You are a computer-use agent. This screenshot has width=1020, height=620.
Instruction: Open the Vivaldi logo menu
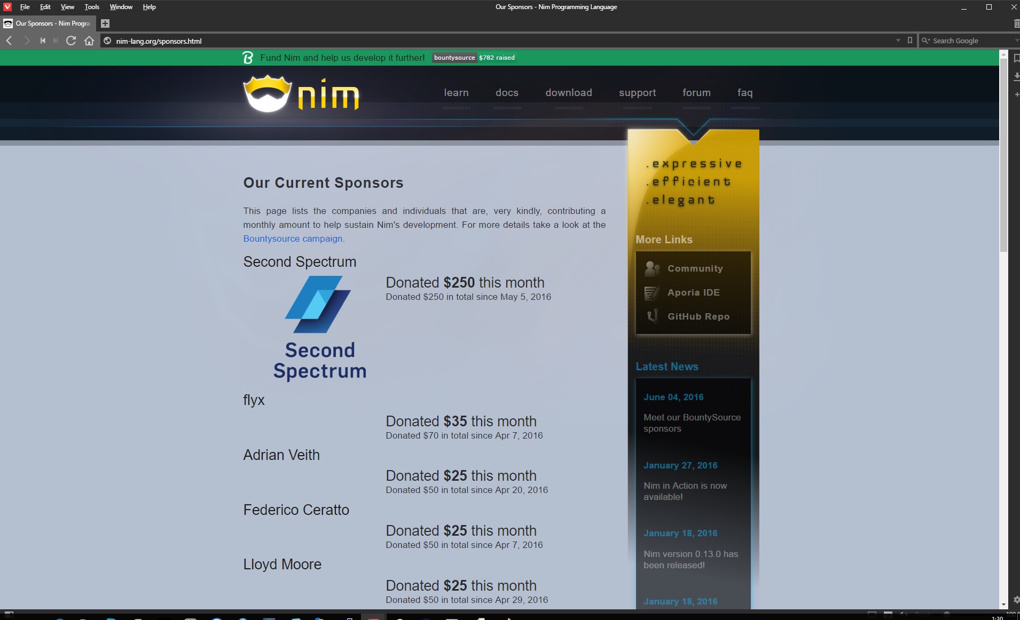coord(7,7)
